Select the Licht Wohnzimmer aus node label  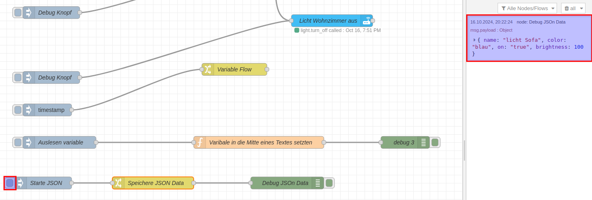pyautogui.click(x=328, y=21)
